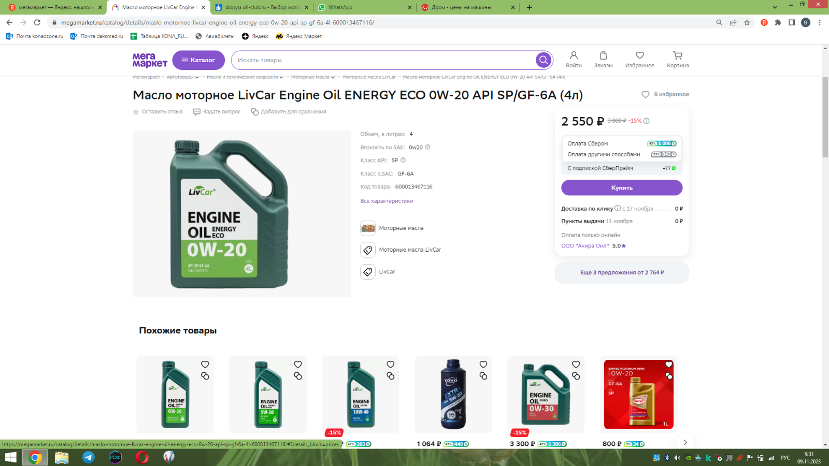The height and width of the screenshot is (466, 829).
Task: Switch the РУС keyboard language indicator
Action: coord(785,458)
